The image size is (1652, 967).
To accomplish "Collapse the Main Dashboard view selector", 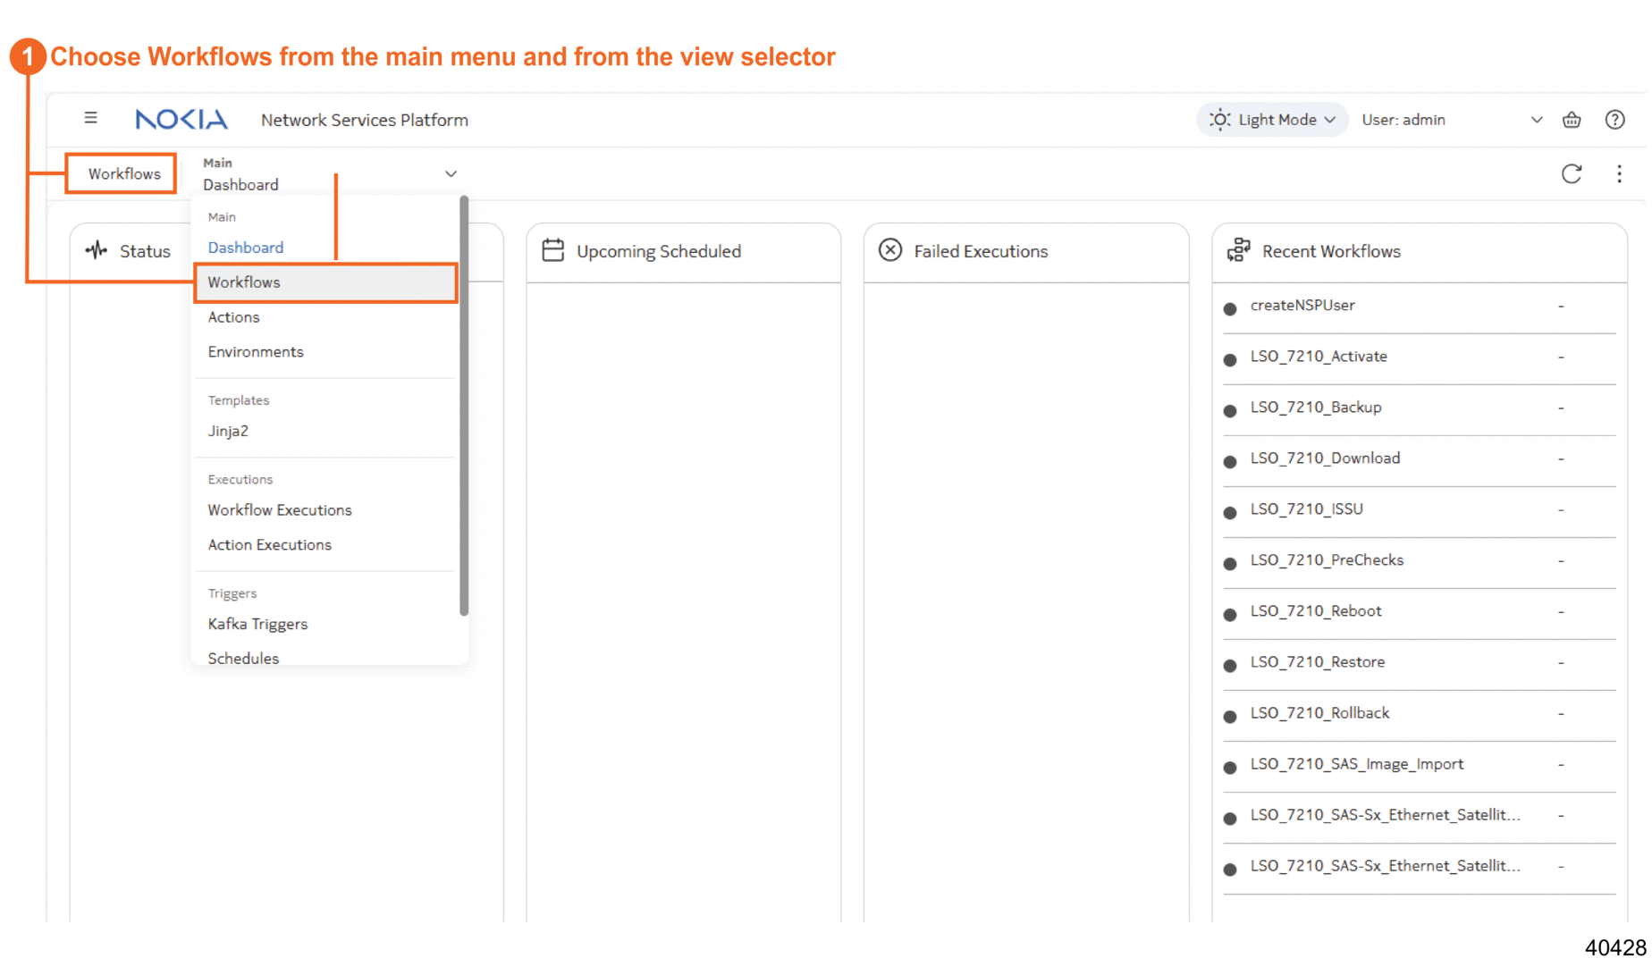I will coord(451,173).
